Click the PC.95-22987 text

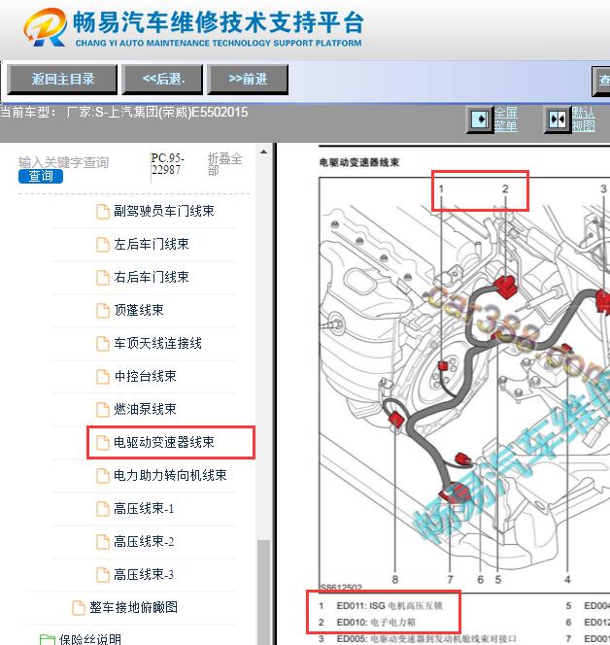pyautogui.click(x=167, y=164)
